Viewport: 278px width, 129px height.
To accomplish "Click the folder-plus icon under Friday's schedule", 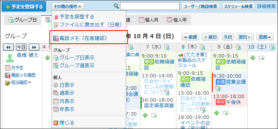I will coord(225,113).
